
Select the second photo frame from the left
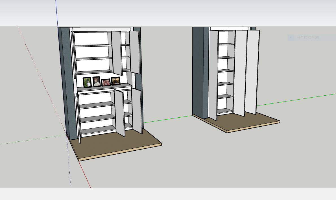coord(97,82)
